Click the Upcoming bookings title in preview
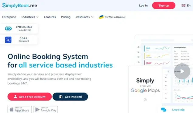Viewport: 193px width, 113px height. click(180, 48)
